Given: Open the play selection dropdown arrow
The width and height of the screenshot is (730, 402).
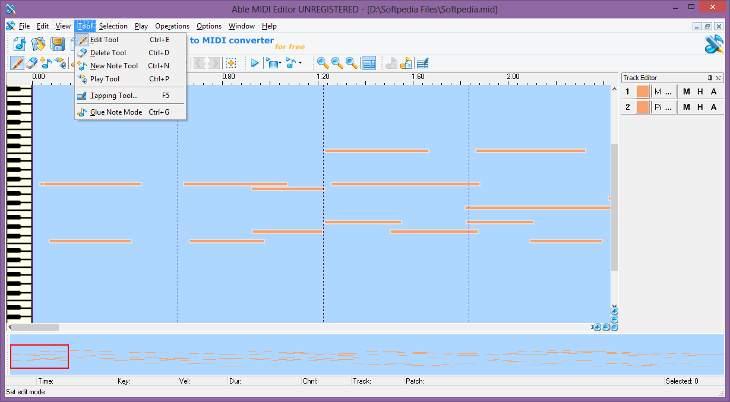Looking at the screenshot, I should click(x=280, y=63).
